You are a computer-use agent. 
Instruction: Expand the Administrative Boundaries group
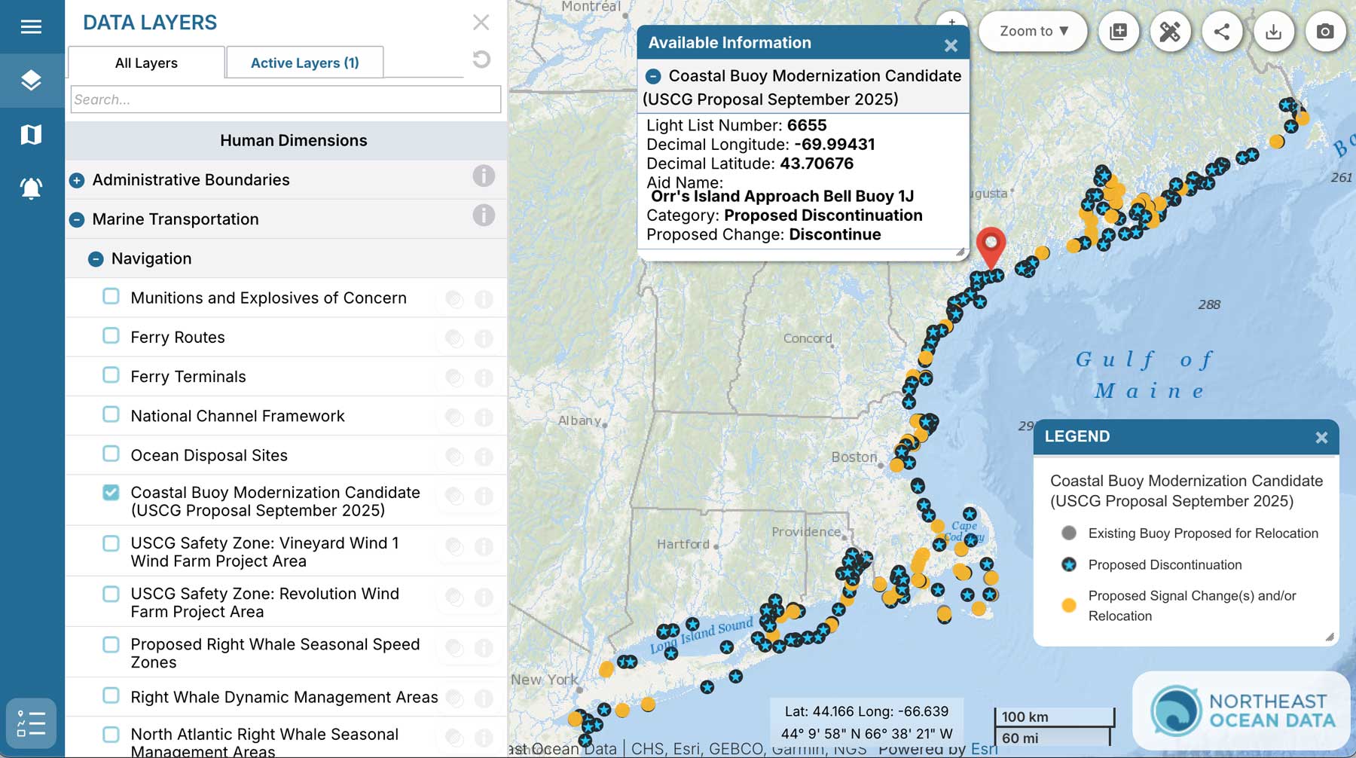[x=77, y=180]
